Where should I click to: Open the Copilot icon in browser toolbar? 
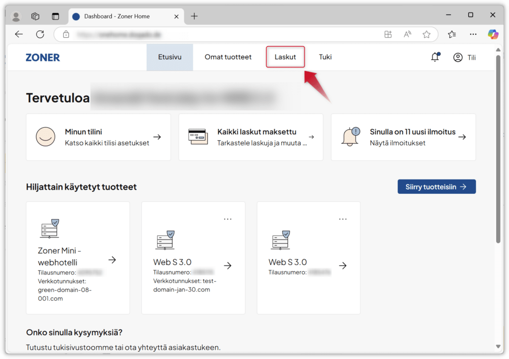(x=493, y=34)
